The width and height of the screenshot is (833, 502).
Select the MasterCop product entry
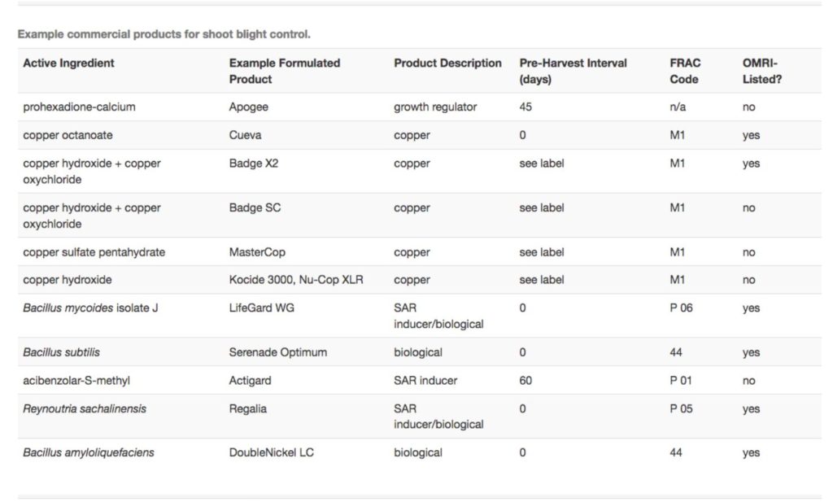[257, 252]
